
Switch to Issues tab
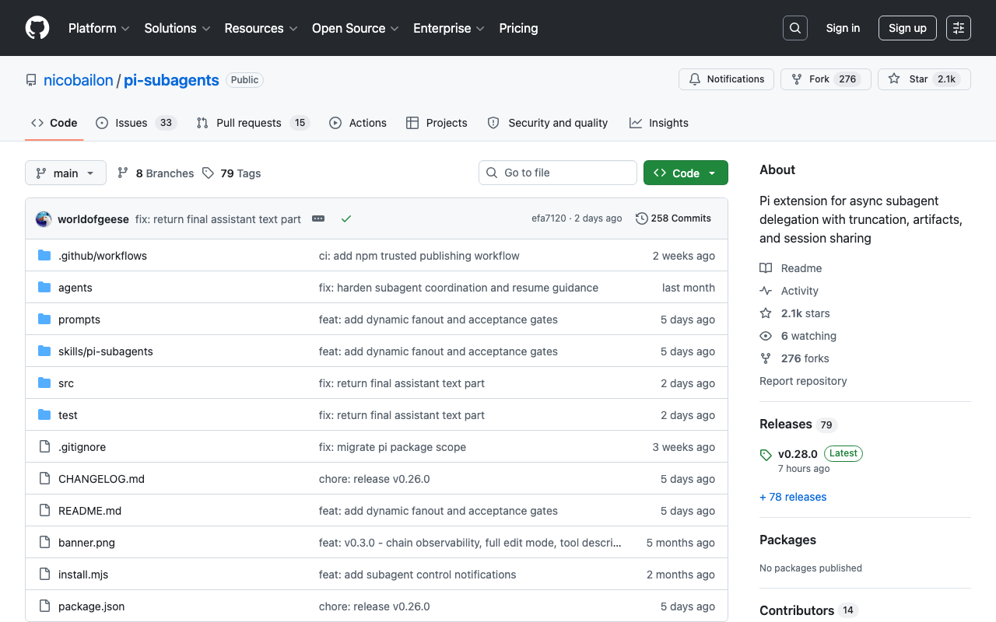136,123
